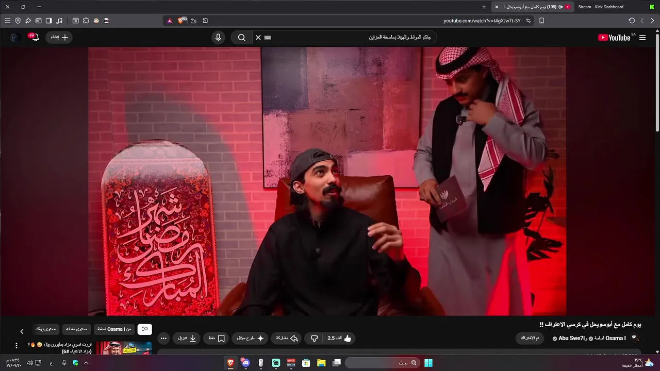Image resolution: width=660 pixels, height=371 pixels.
Task: Dislike the video with thumbs down
Action: coord(314,338)
